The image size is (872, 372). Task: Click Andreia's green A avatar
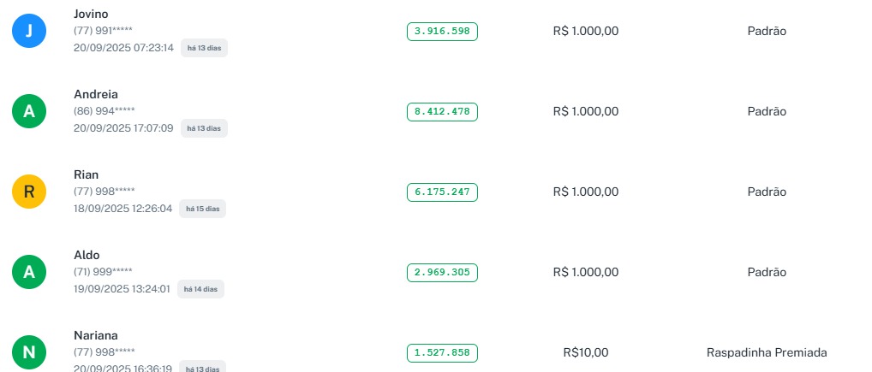pos(28,111)
